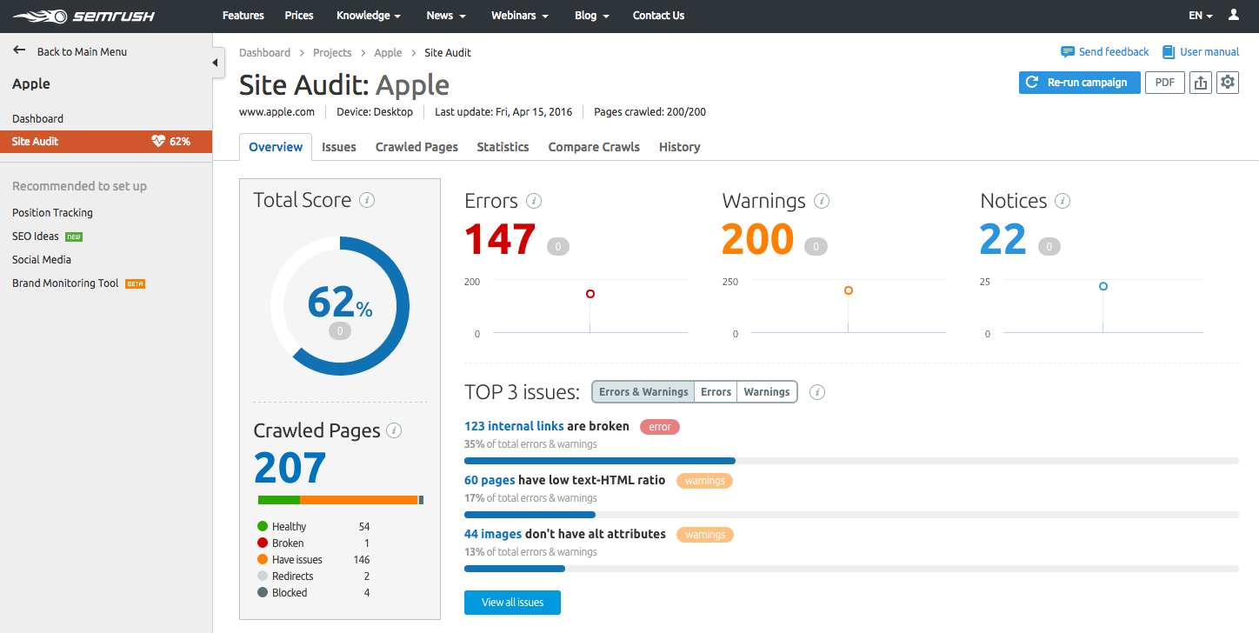The height and width of the screenshot is (633, 1259).
Task: Expand the Knowledge menu
Action: [x=369, y=16]
